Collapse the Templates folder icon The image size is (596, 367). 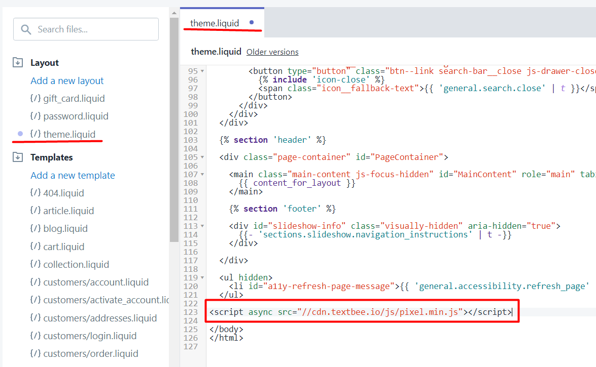pos(18,157)
